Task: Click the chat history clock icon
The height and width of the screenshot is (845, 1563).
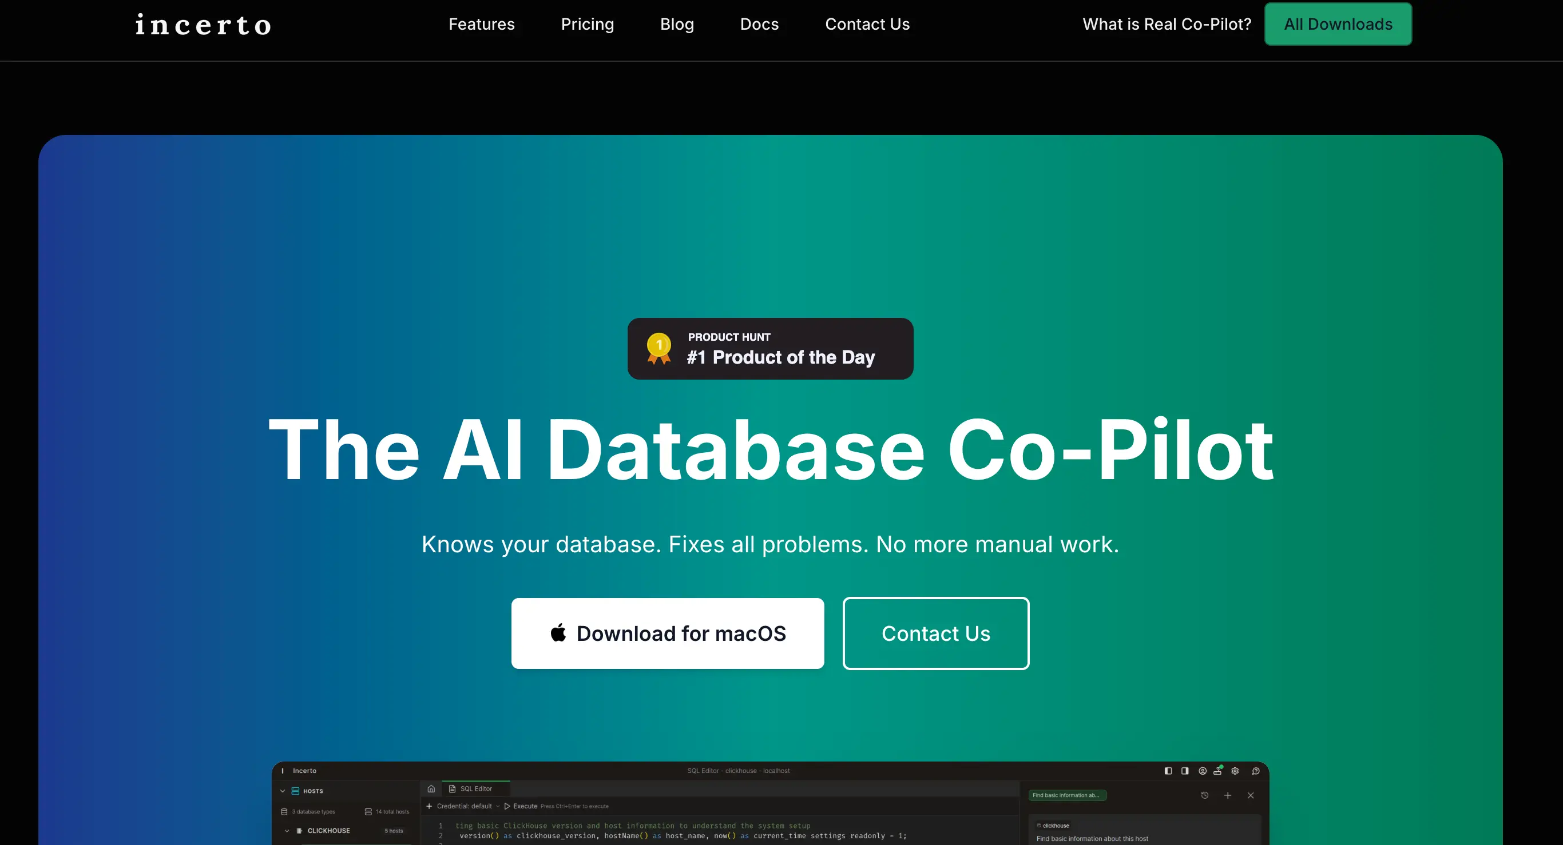Action: [1204, 795]
